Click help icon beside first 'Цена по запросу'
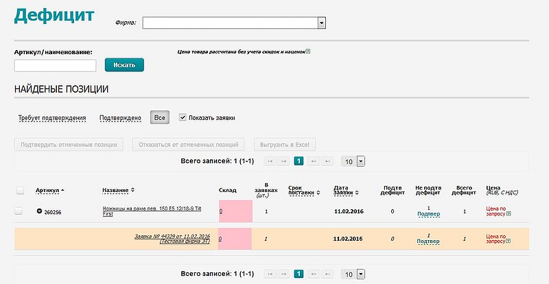This screenshot has height=284, width=549. point(509,213)
